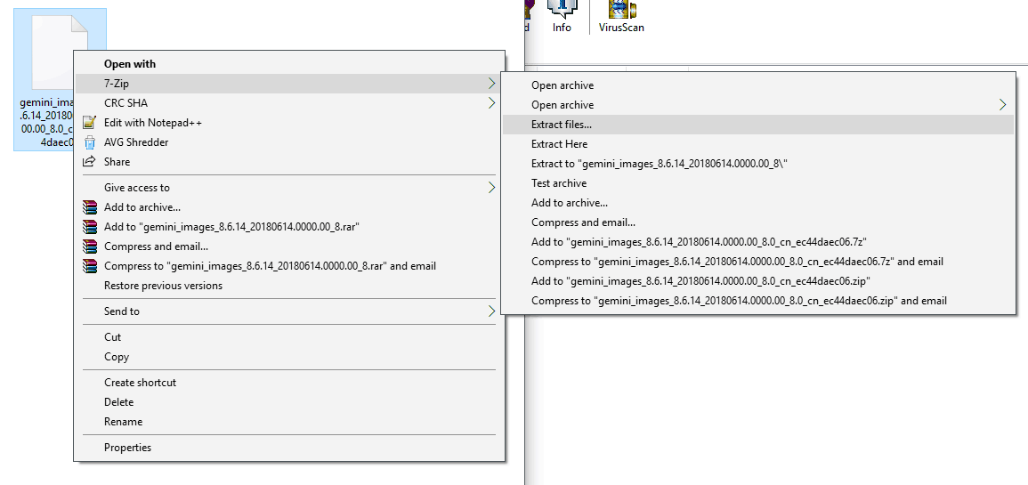Expand the 7-Zip submenu arrow
This screenshot has height=485, width=1028.
click(491, 84)
